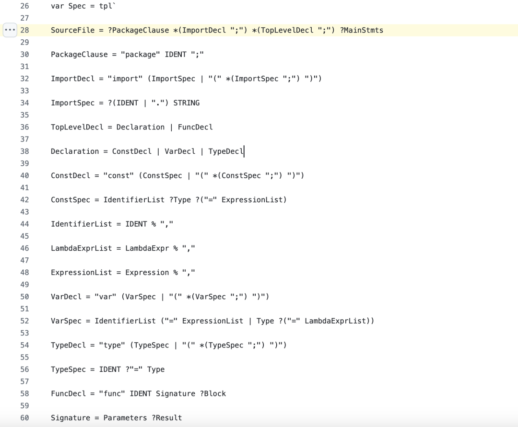Click line number 26

tap(24, 6)
